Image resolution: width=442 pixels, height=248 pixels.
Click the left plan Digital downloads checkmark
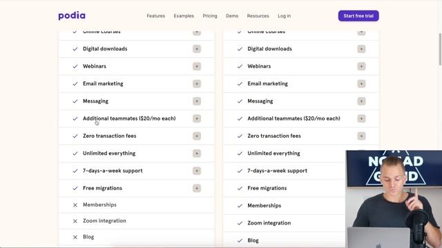pyautogui.click(x=75, y=49)
